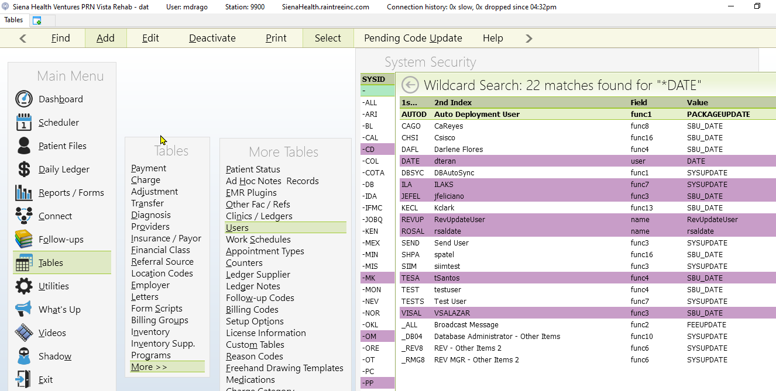
Task: Open Users under More Tables
Action: (x=286, y=228)
